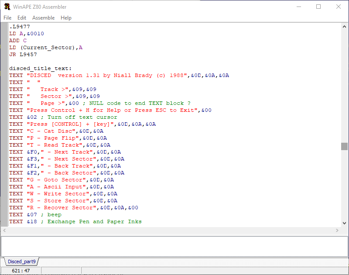349x275 pixels.
Task: Minimize the WinAPE Z80 Assembler window
Action: pos(299,7)
